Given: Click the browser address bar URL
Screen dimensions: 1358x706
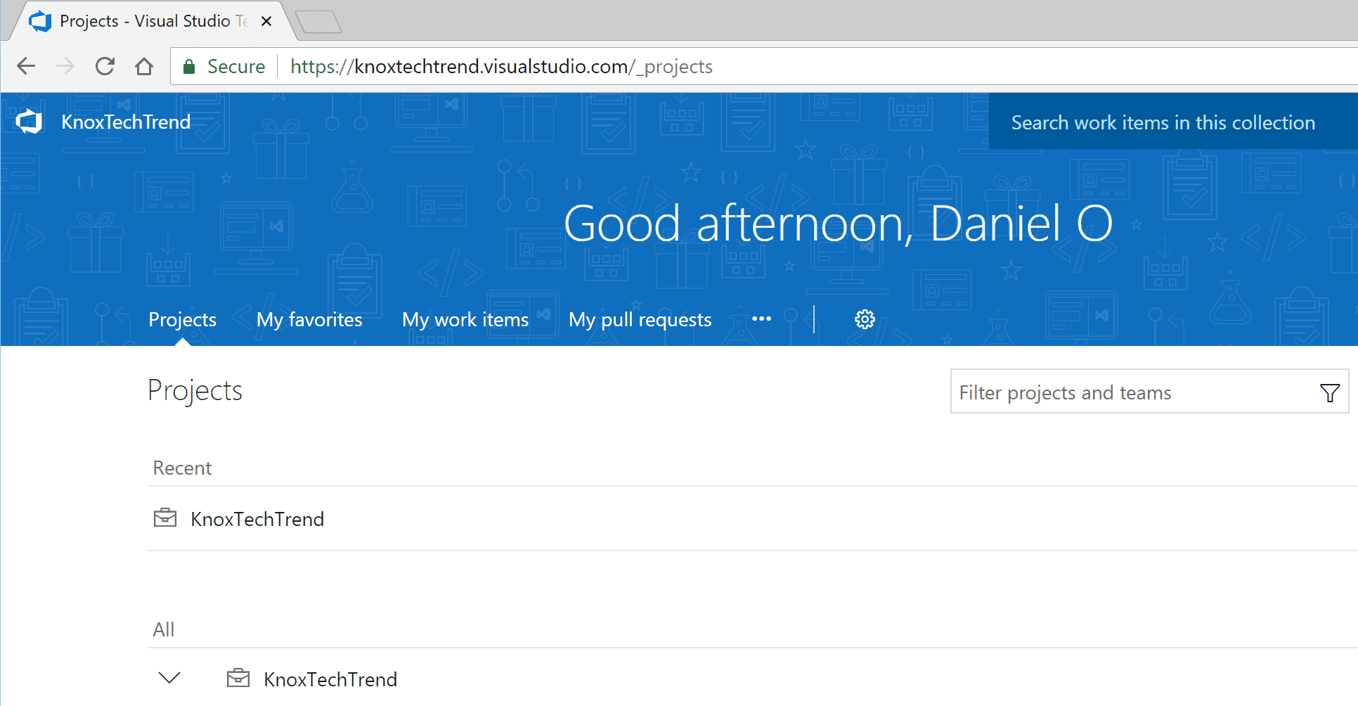Looking at the screenshot, I should (x=501, y=66).
